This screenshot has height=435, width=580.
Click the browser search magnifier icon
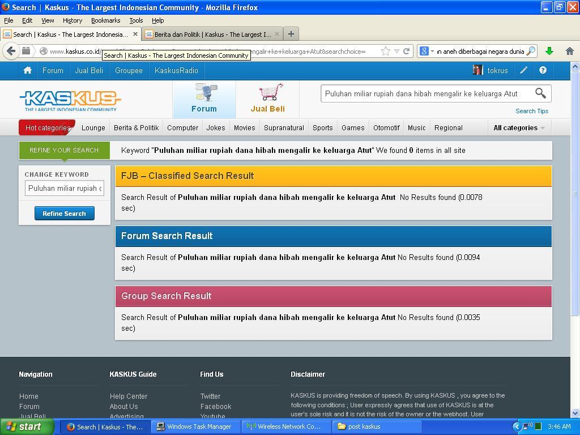(531, 51)
